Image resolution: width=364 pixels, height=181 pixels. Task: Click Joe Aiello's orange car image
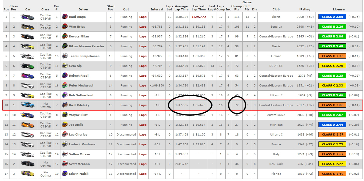28,125
